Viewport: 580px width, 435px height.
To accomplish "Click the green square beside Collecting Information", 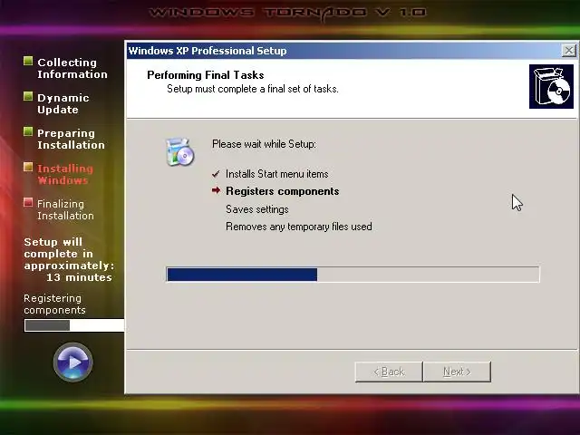I will click(28, 61).
